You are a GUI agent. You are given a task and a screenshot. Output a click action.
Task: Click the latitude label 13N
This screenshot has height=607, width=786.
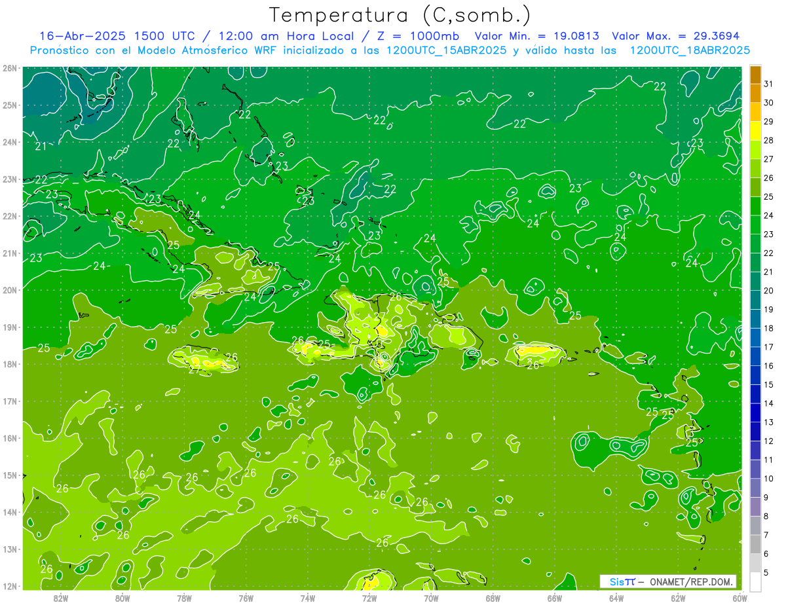click(x=9, y=549)
